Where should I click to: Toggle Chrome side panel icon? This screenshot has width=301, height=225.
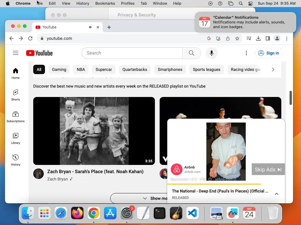tap(268, 38)
